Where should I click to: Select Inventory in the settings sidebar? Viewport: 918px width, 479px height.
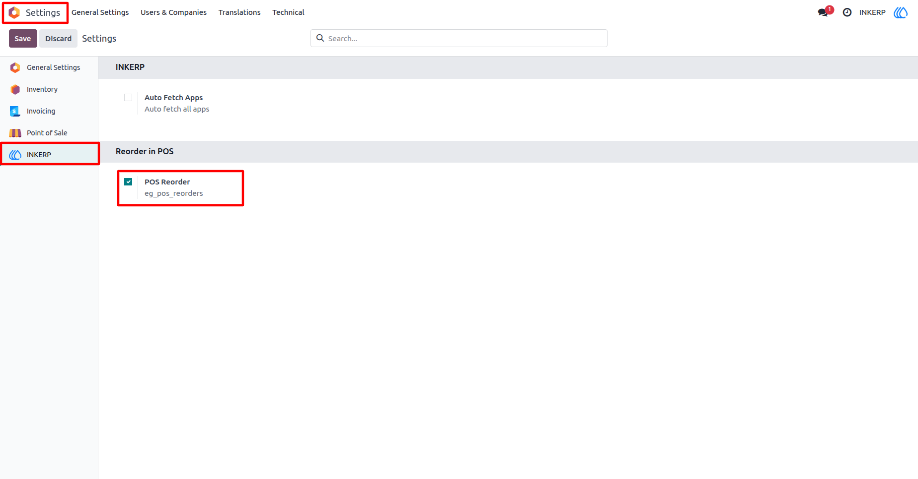(49, 89)
